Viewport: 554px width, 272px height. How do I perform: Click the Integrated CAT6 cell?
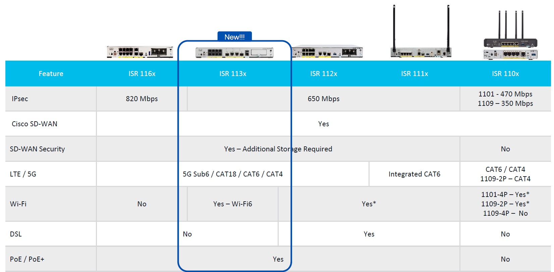pyautogui.click(x=414, y=174)
